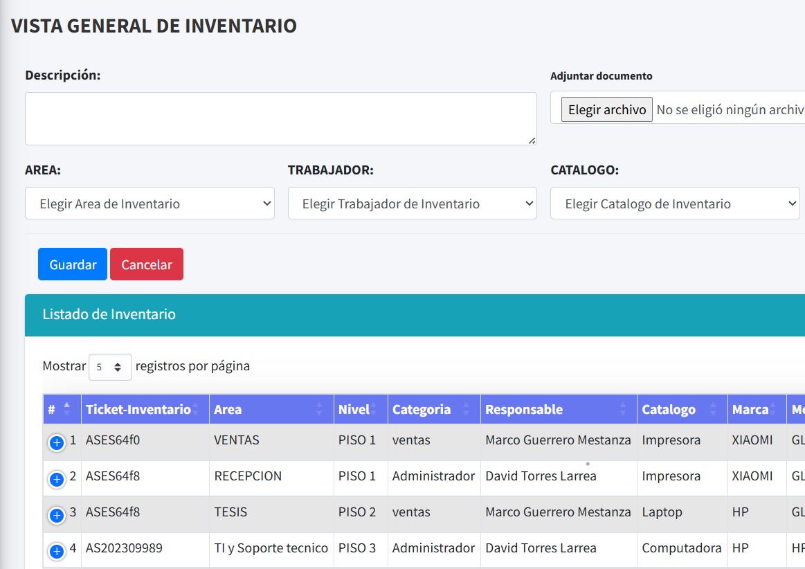The height and width of the screenshot is (569, 805).
Task: Open the Trabajador de Inventario selector
Action: click(x=412, y=203)
